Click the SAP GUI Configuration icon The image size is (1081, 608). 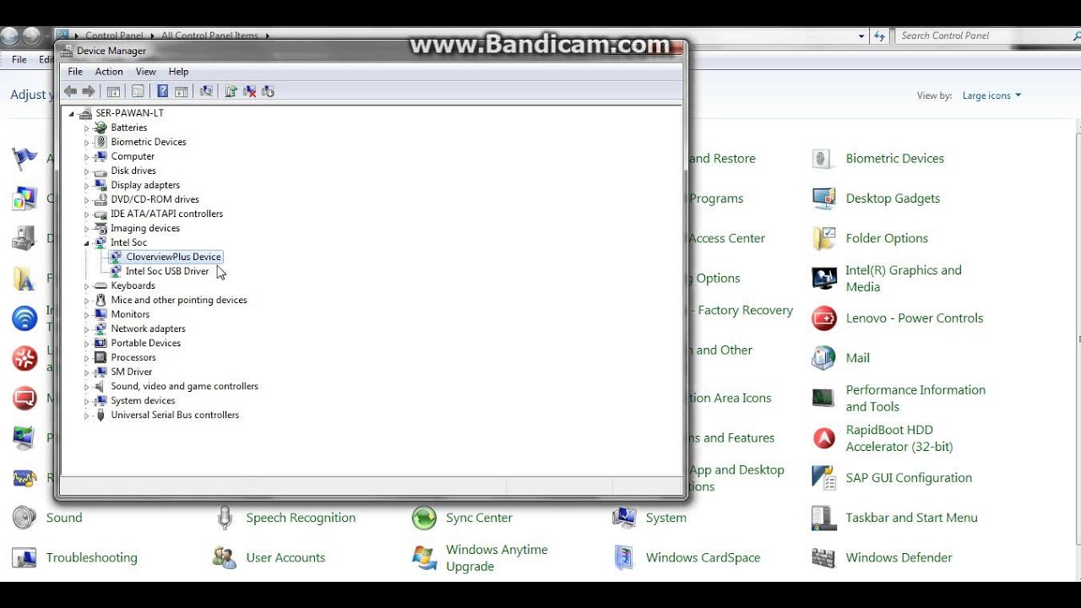coord(824,478)
